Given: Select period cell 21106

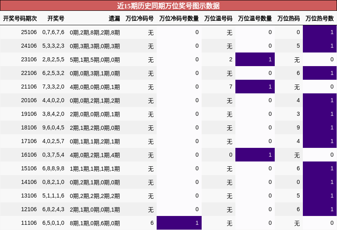Looking at the screenshot, I should 29,87.
